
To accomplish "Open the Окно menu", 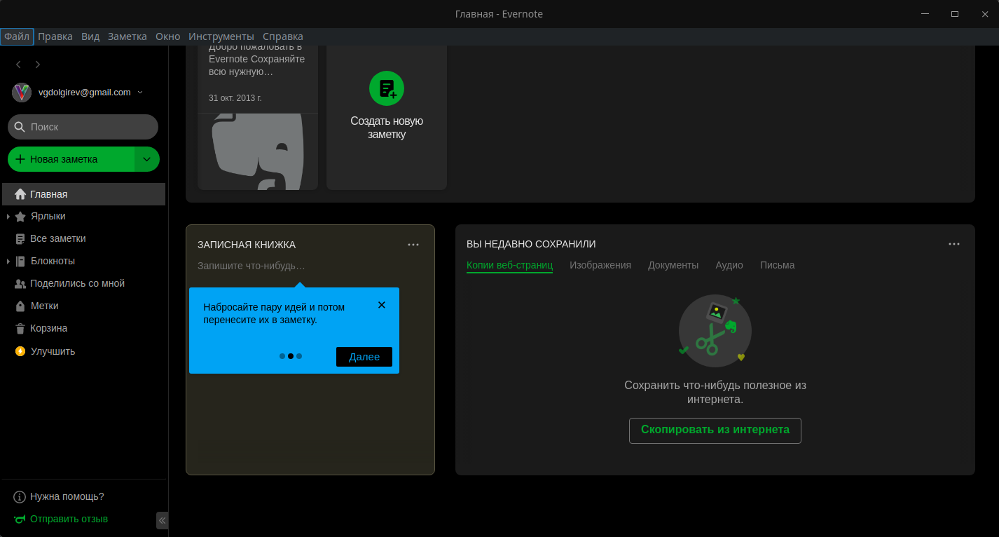I will coord(167,36).
